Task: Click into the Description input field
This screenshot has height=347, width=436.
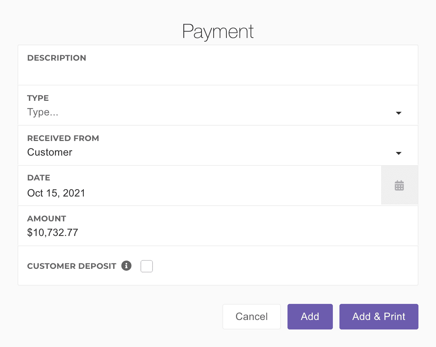Action: click(x=218, y=72)
